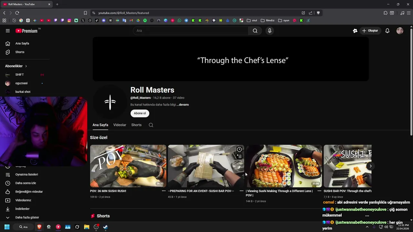Open options for PREPARING FOR AN EVENT video
Viewport: 413px width, 232px height.
pos(241,191)
